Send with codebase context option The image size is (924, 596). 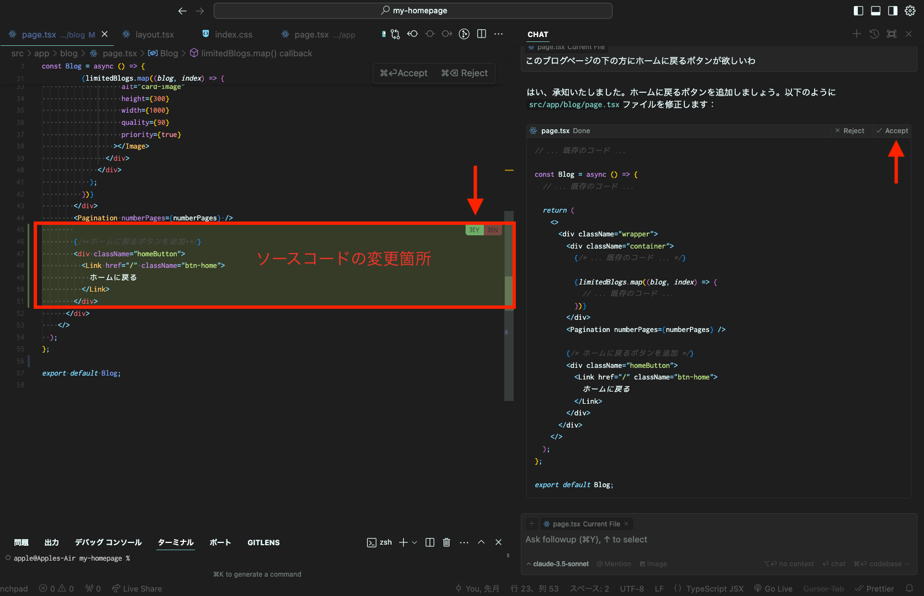[878, 564]
